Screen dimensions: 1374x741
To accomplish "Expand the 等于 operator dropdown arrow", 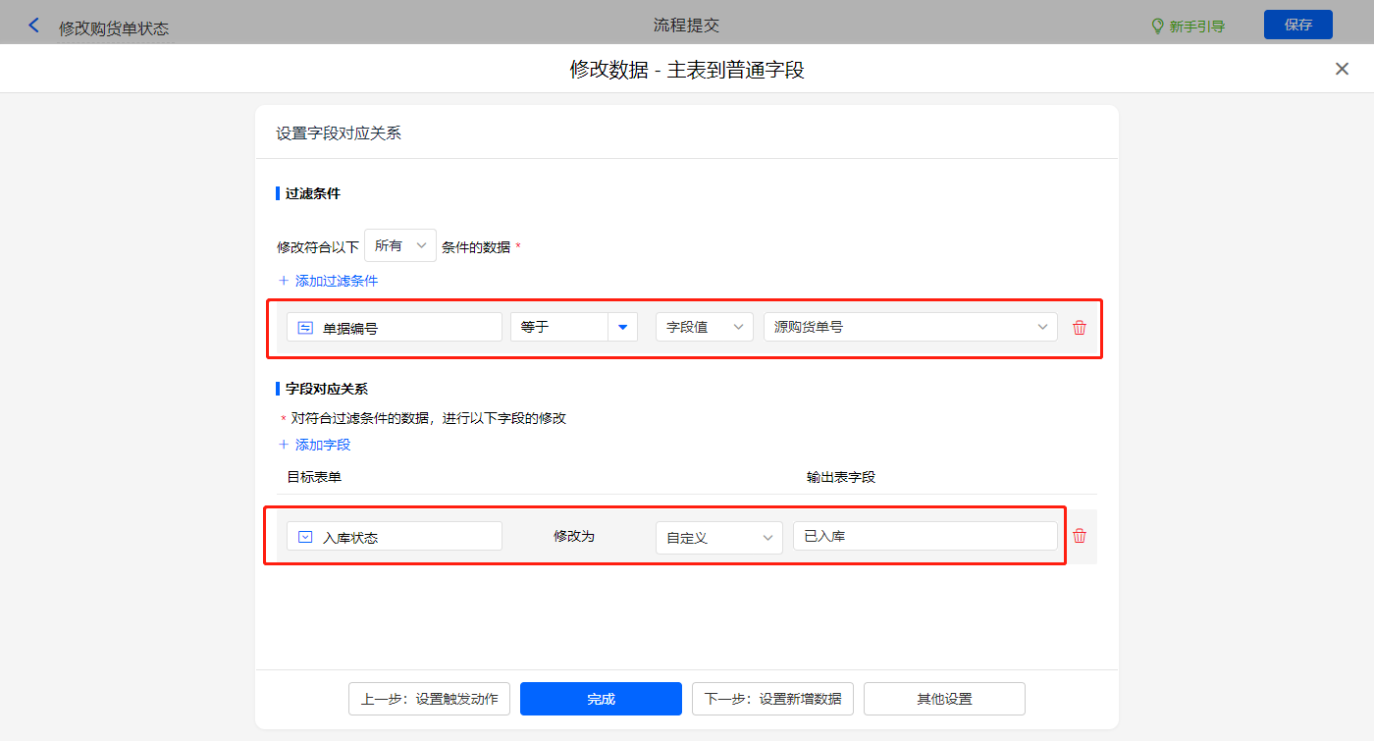I will [622, 327].
